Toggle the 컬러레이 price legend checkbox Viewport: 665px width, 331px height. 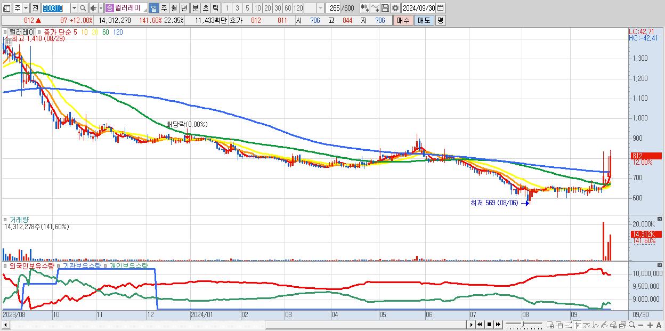click(5, 32)
